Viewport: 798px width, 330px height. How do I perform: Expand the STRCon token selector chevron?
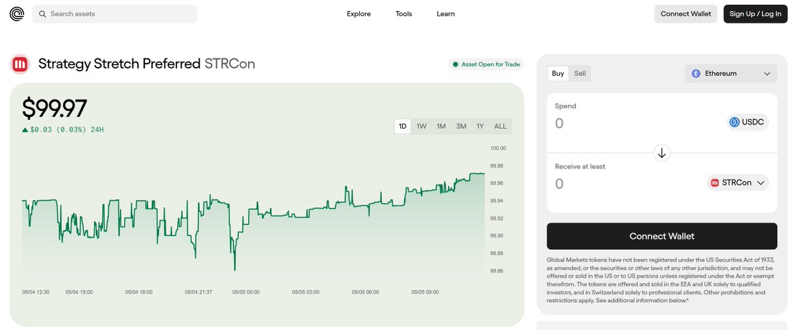coord(761,183)
